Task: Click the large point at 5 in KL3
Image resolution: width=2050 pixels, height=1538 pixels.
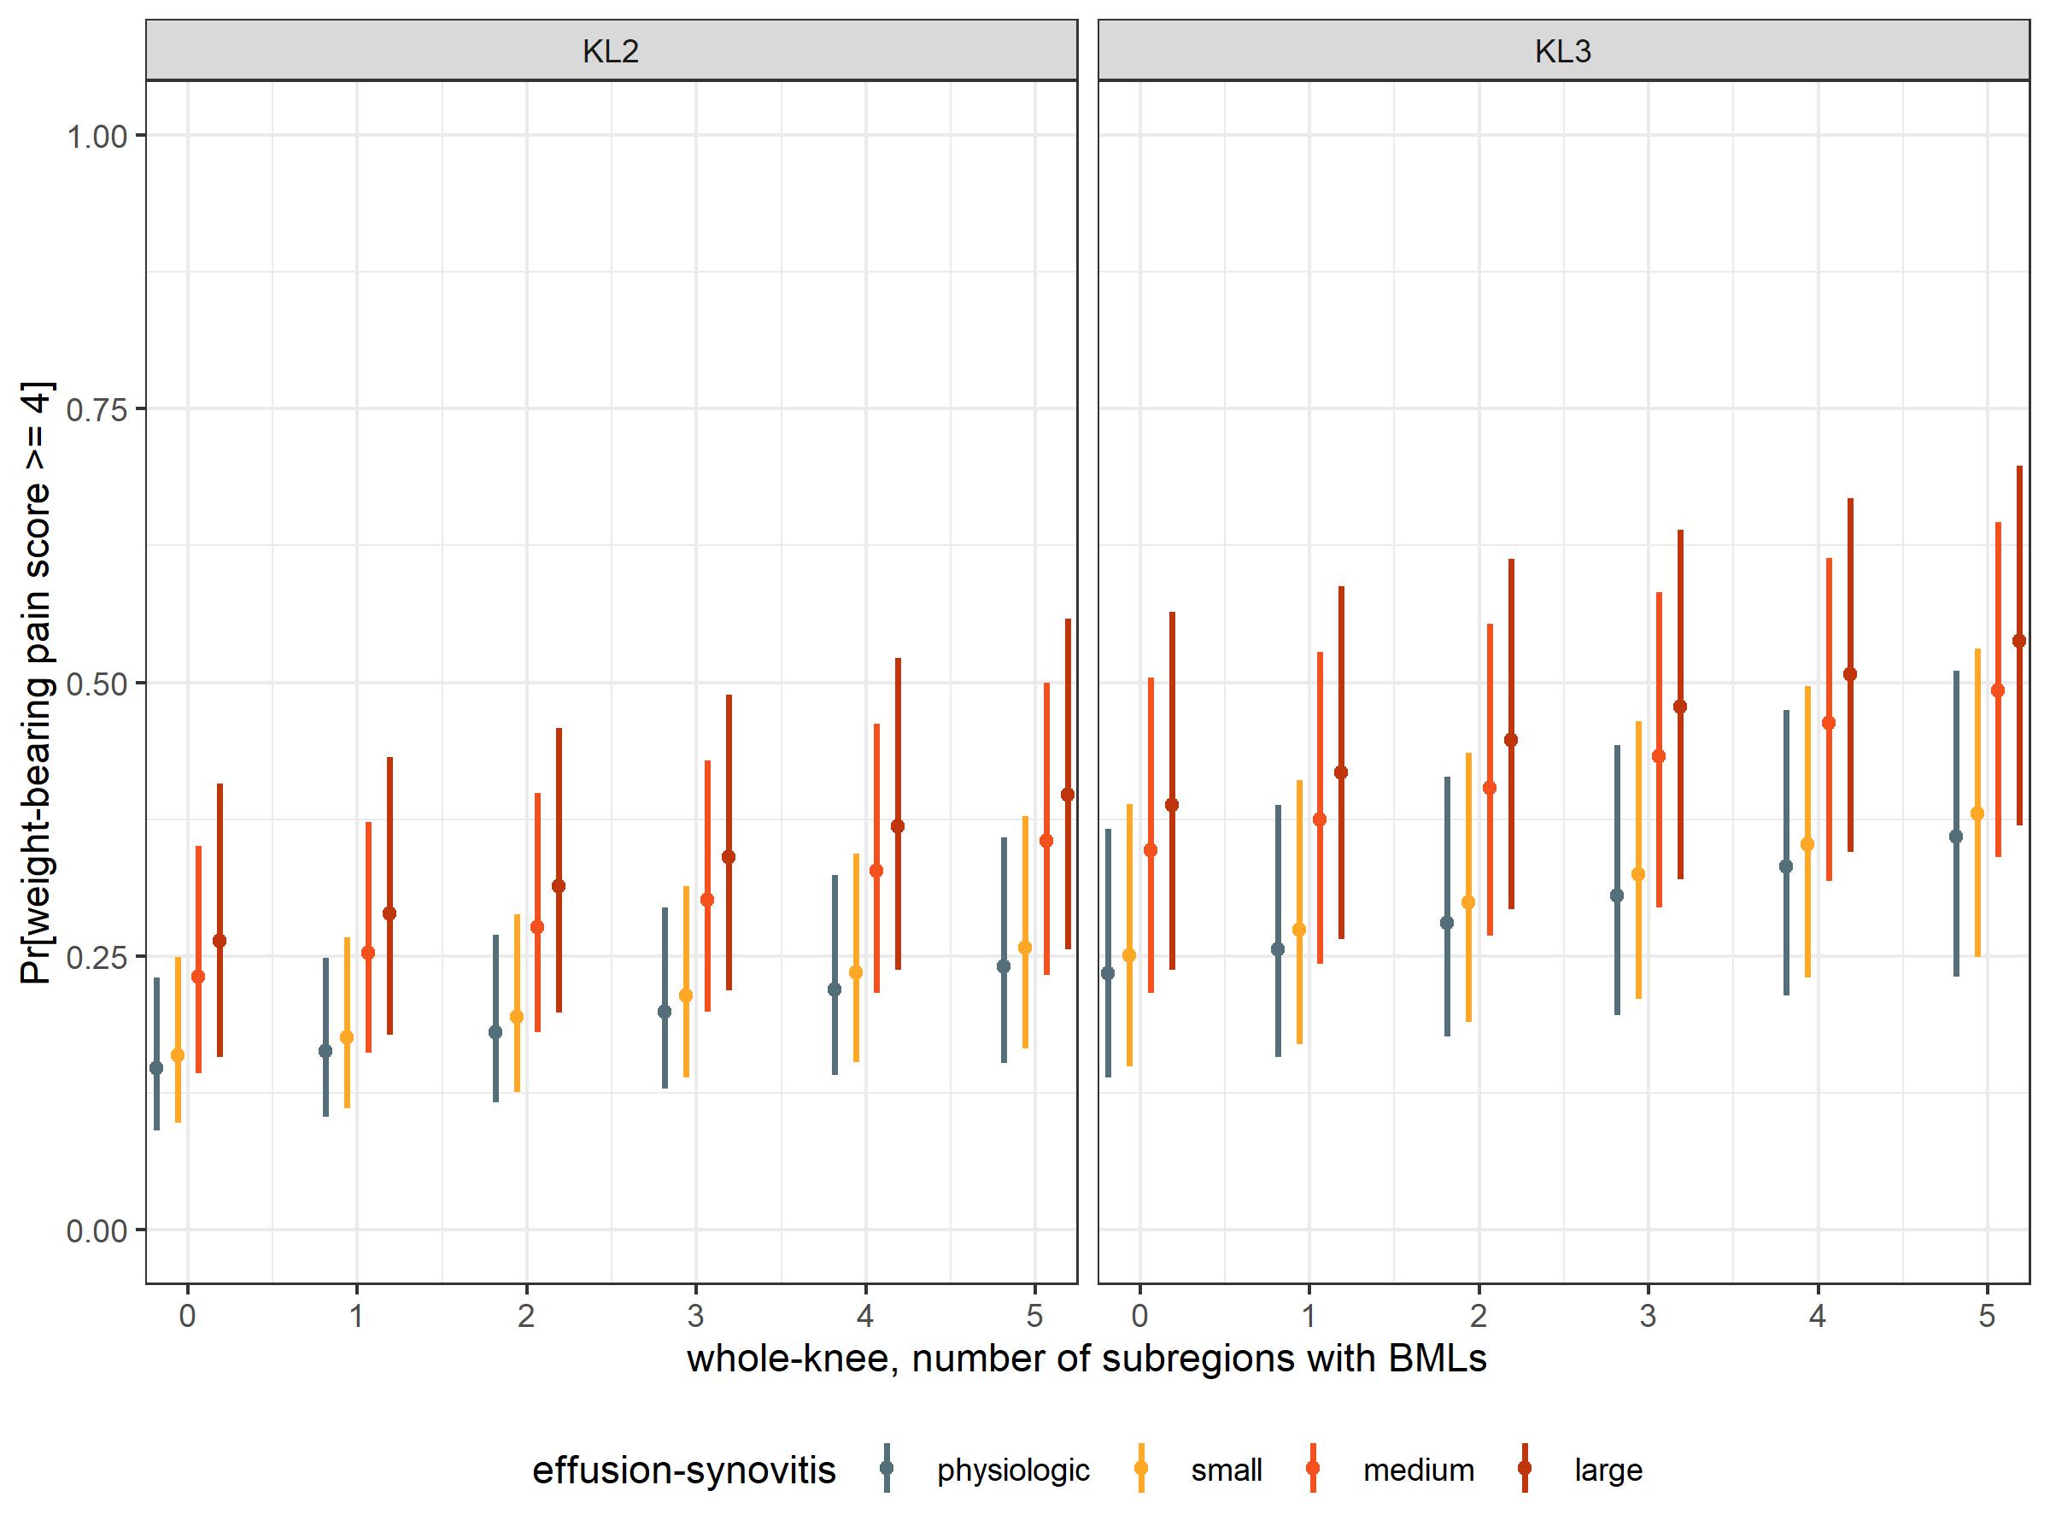Action: (x=2019, y=641)
